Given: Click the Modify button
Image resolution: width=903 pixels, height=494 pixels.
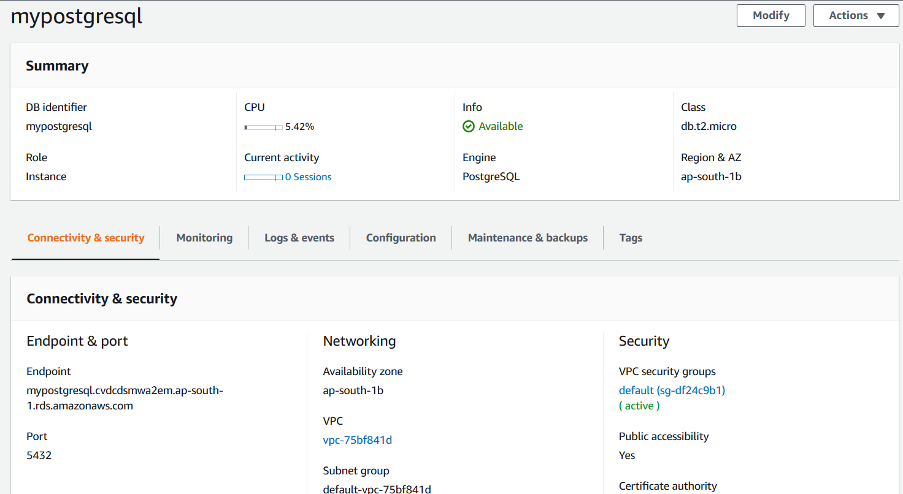Looking at the screenshot, I should [770, 15].
